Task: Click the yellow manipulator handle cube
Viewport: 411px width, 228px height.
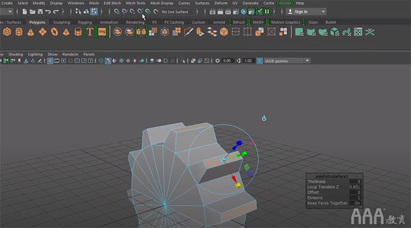Action: tap(238, 185)
